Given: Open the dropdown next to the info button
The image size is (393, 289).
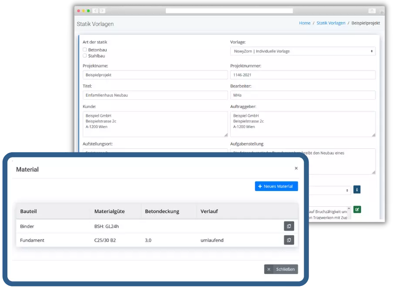Looking at the screenshot, I should click(330, 190).
